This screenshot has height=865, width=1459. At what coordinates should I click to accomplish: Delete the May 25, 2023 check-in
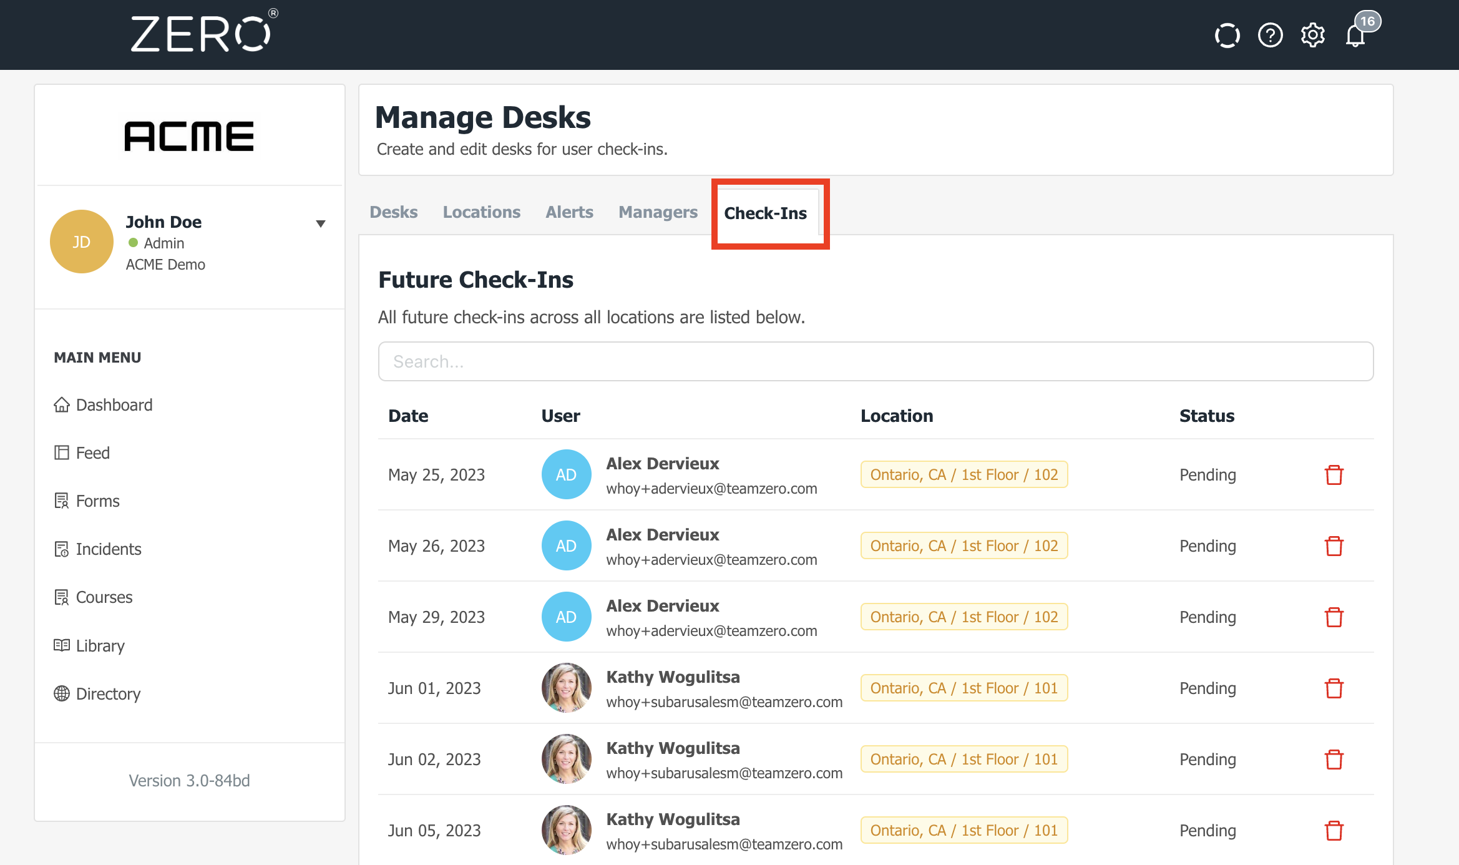coord(1334,475)
